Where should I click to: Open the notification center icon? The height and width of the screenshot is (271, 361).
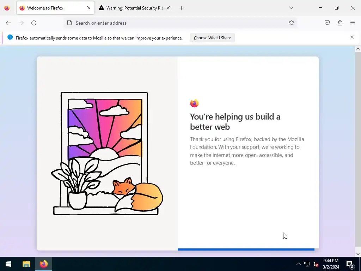[350, 264]
